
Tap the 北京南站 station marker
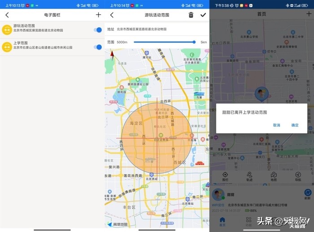point(188,199)
